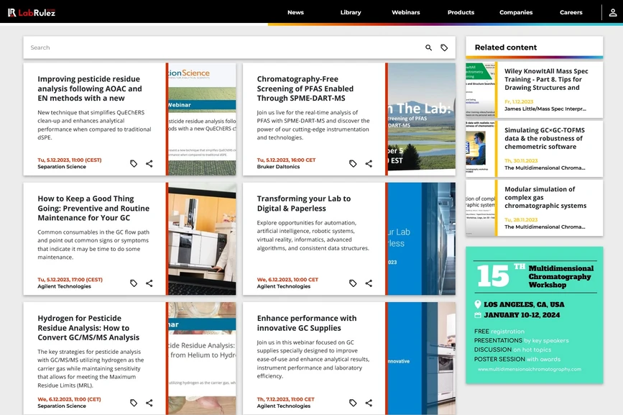623x415 pixels.
Task: Click 'Bruker Daltonics' company label
Action: [x=278, y=167]
